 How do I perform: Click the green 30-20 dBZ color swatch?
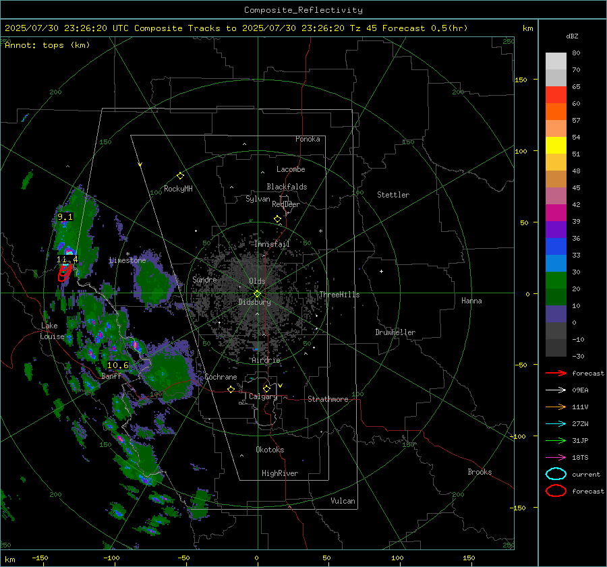click(556, 280)
